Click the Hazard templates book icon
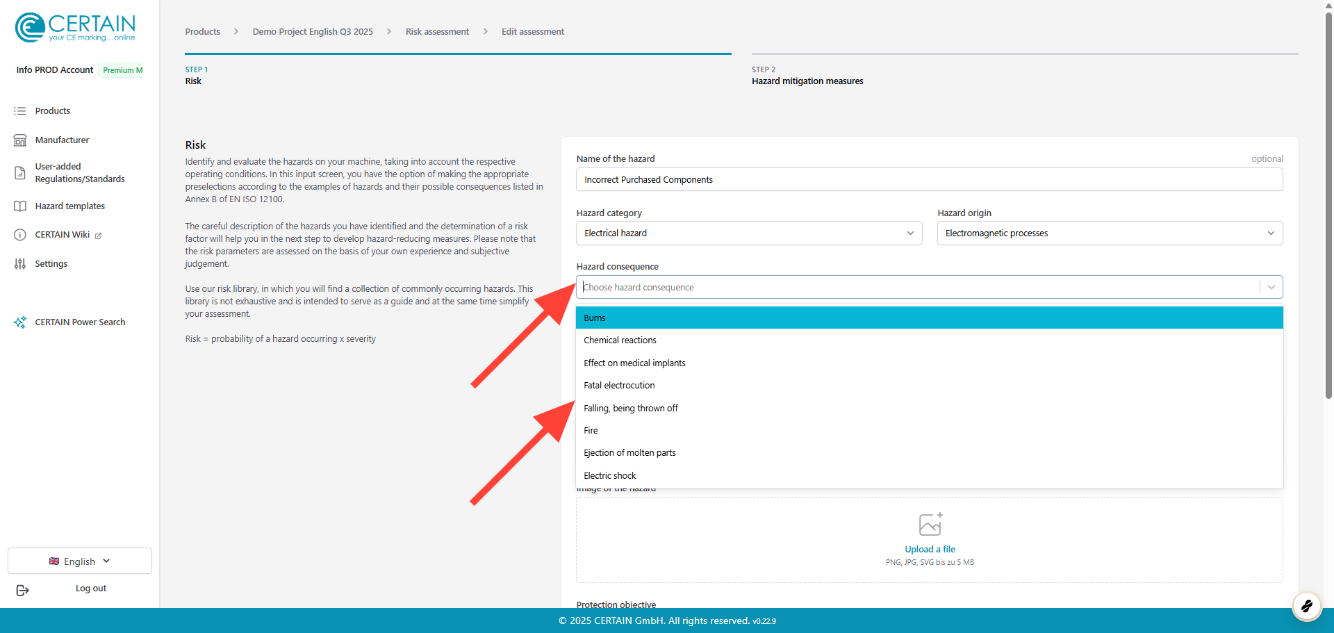 coord(20,206)
